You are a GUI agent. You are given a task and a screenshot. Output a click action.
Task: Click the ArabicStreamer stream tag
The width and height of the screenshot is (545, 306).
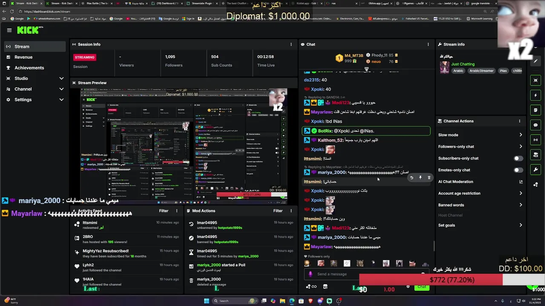point(482,71)
